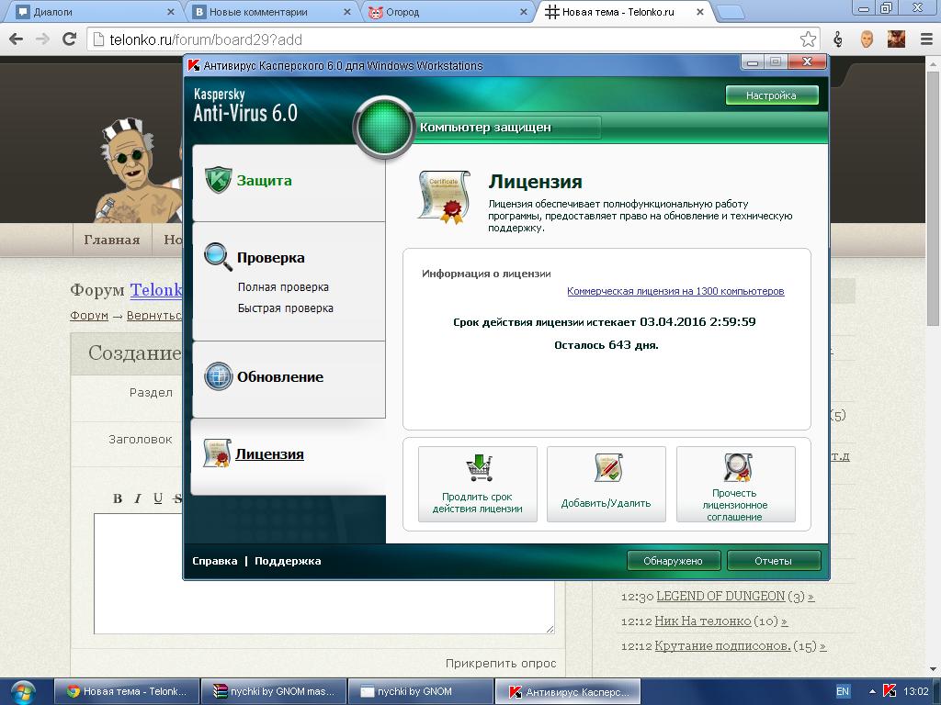Open the Обновление menu section
Viewport: 941px width, 705px height.
tap(288, 379)
